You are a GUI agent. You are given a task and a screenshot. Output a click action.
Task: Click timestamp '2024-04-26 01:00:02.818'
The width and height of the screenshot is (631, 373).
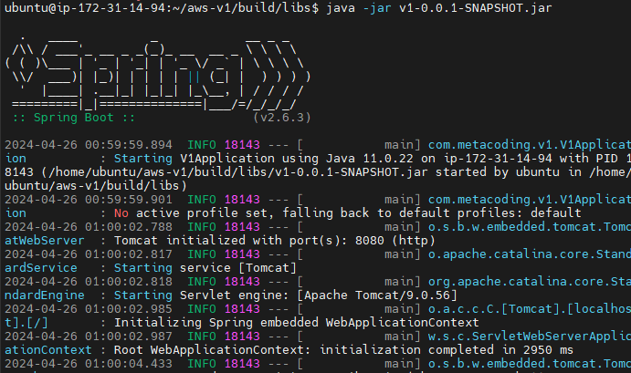pyautogui.click(x=89, y=282)
